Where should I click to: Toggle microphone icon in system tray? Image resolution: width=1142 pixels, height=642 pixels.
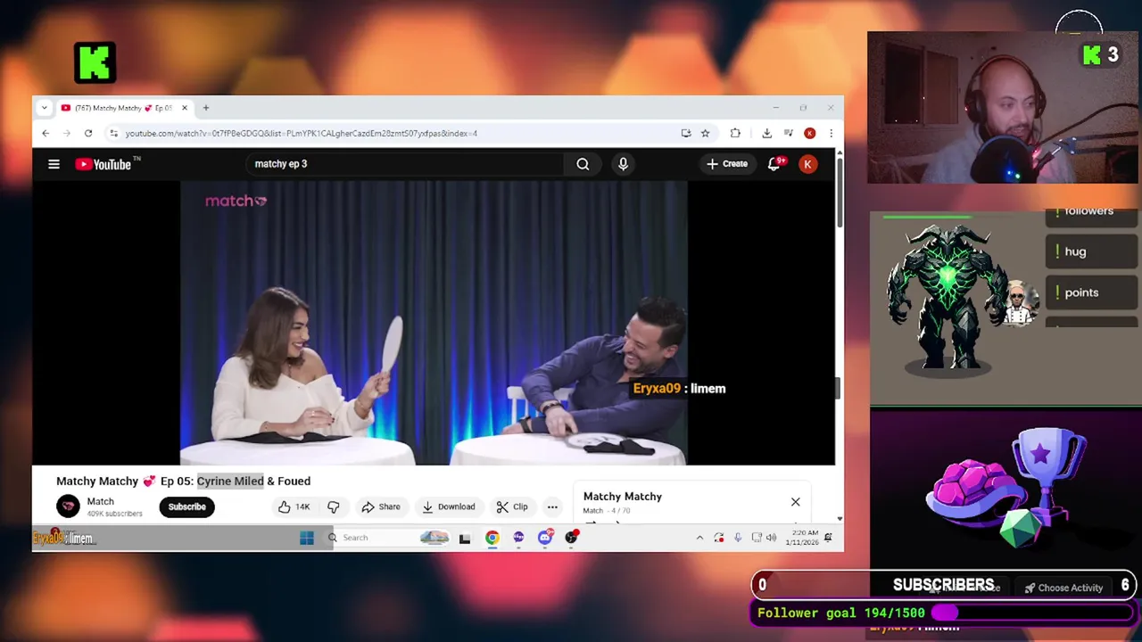tap(738, 538)
